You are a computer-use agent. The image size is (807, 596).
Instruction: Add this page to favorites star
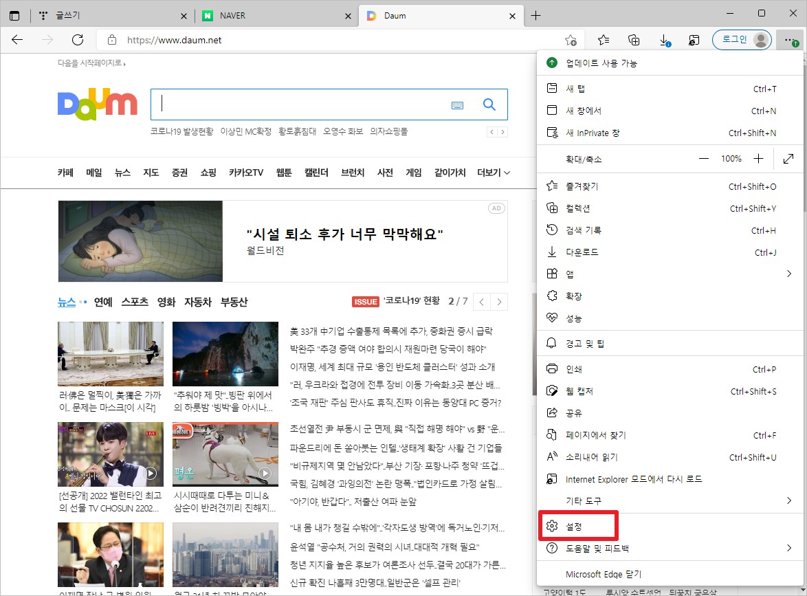pos(571,40)
